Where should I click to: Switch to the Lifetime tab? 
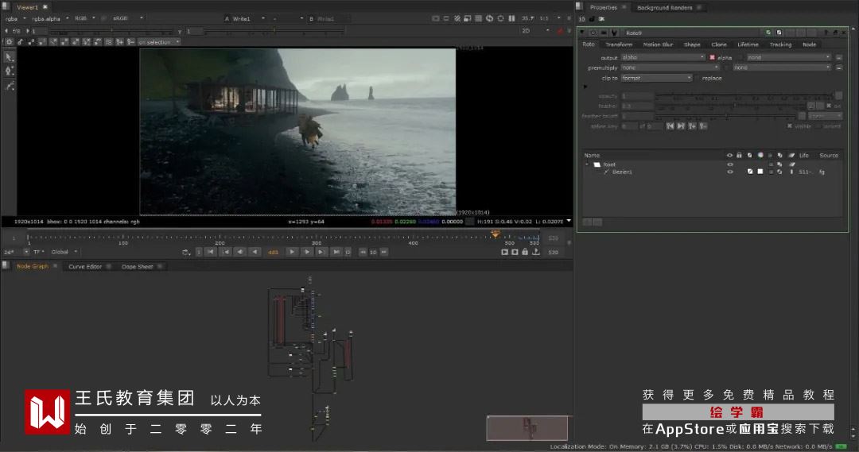pyautogui.click(x=748, y=44)
